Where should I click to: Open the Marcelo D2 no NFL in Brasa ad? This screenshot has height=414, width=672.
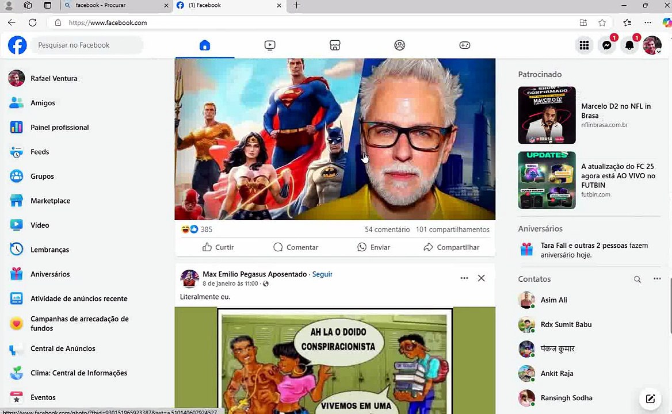click(x=589, y=115)
